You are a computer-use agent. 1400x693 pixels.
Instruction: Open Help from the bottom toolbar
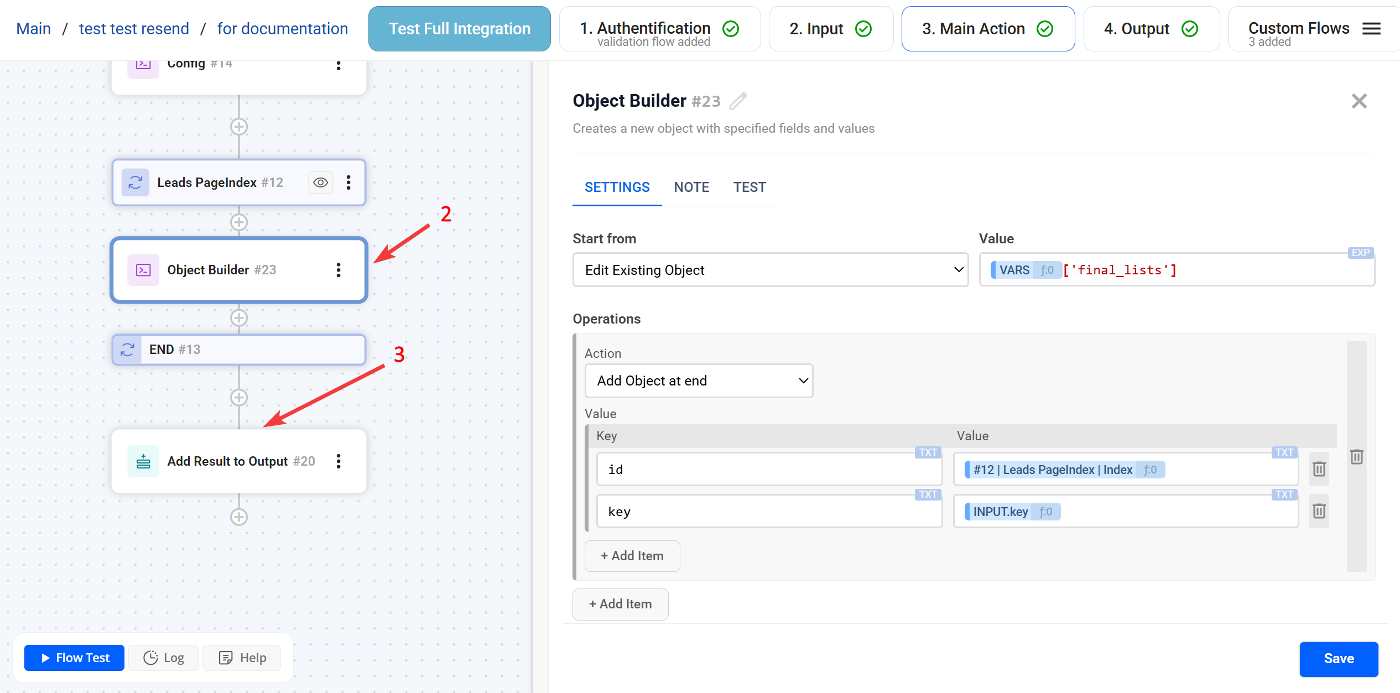241,658
